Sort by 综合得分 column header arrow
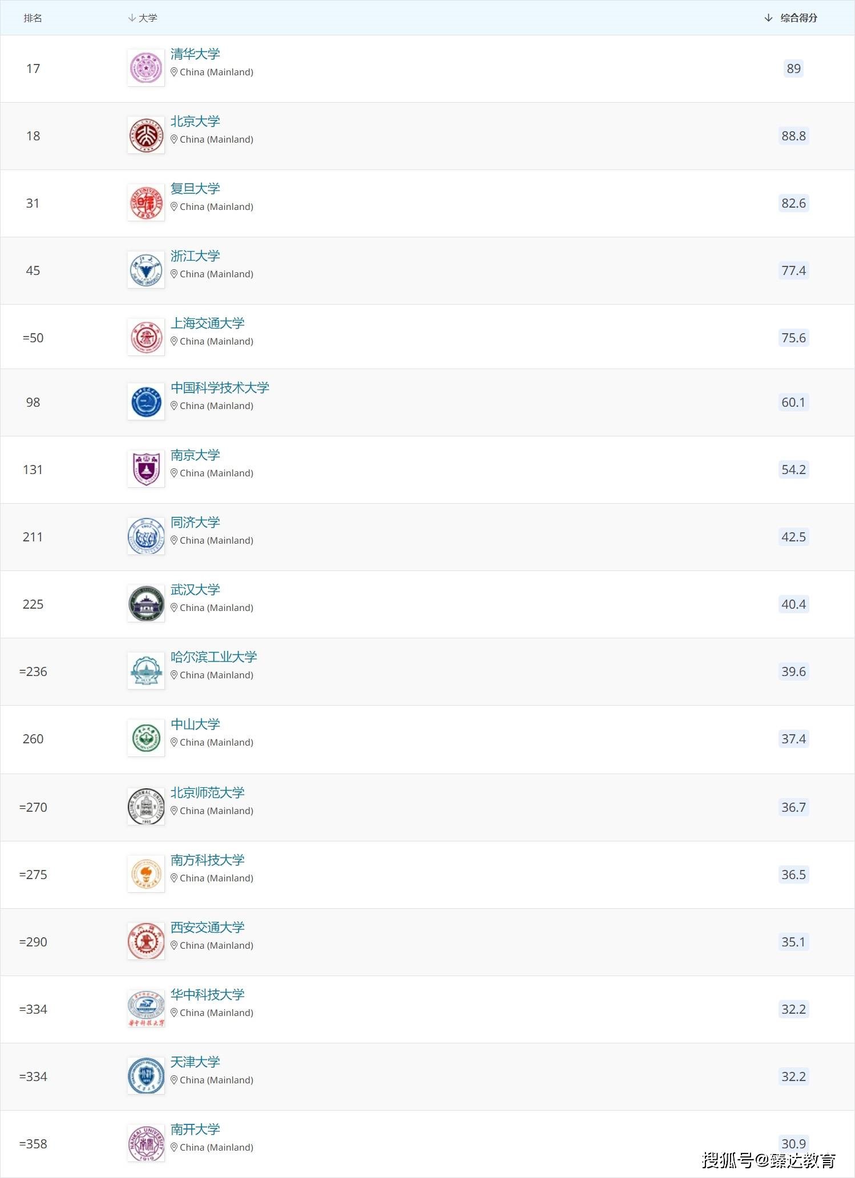Image resolution: width=855 pixels, height=1178 pixels. [x=768, y=18]
